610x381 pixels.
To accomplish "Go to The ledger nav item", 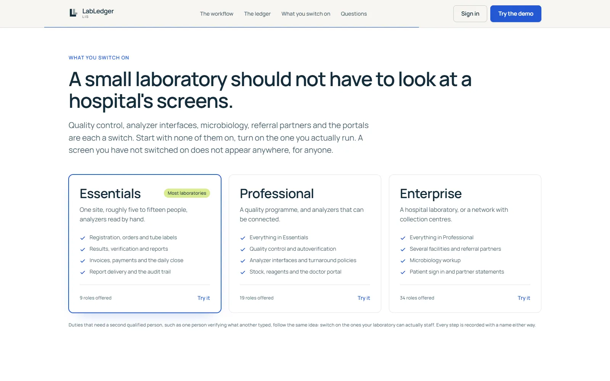I will 257,14.
